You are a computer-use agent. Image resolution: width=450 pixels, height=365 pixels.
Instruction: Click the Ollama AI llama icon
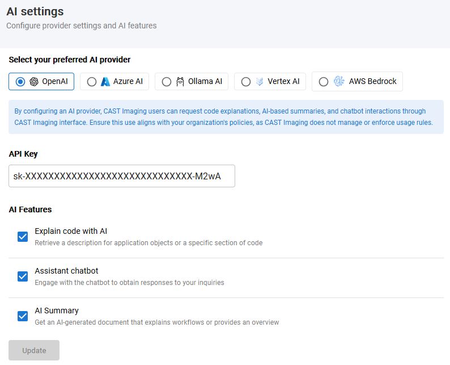(180, 82)
